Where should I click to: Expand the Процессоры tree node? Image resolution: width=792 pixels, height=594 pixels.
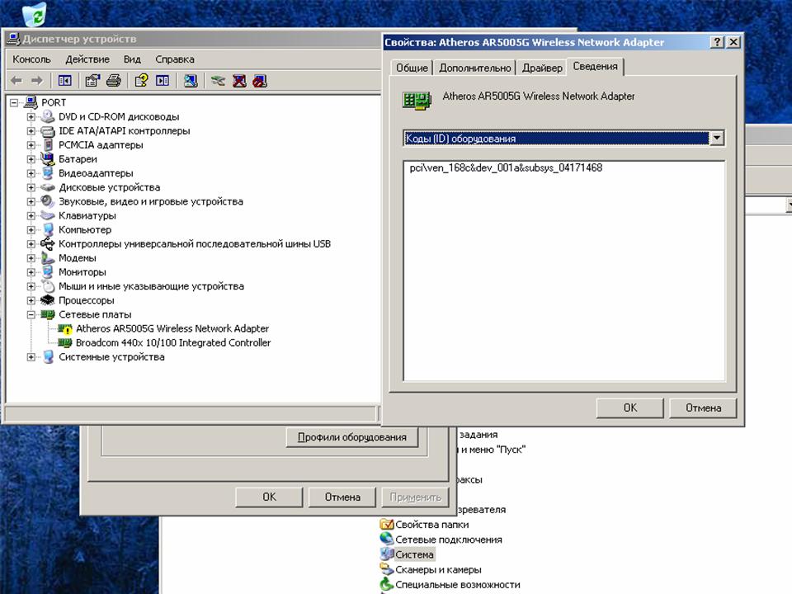click(x=31, y=300)
